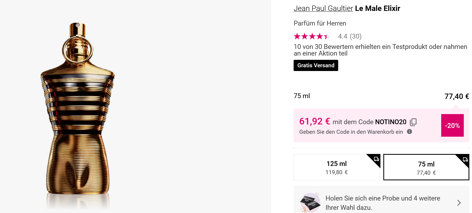Click the info icon beside Warenkorb hint
The height and width of the screenshot is (213, 472).
409,132
